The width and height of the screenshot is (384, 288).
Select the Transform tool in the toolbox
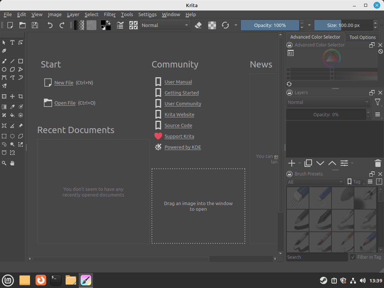coord(4,96)
